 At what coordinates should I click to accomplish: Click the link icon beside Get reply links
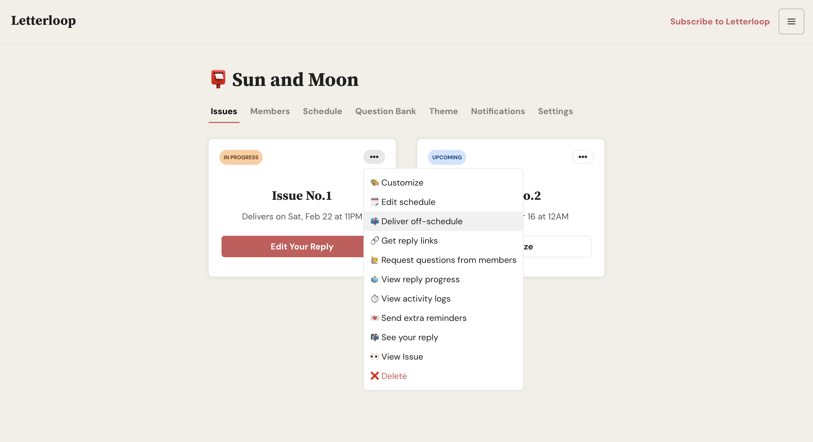(374, 241)
